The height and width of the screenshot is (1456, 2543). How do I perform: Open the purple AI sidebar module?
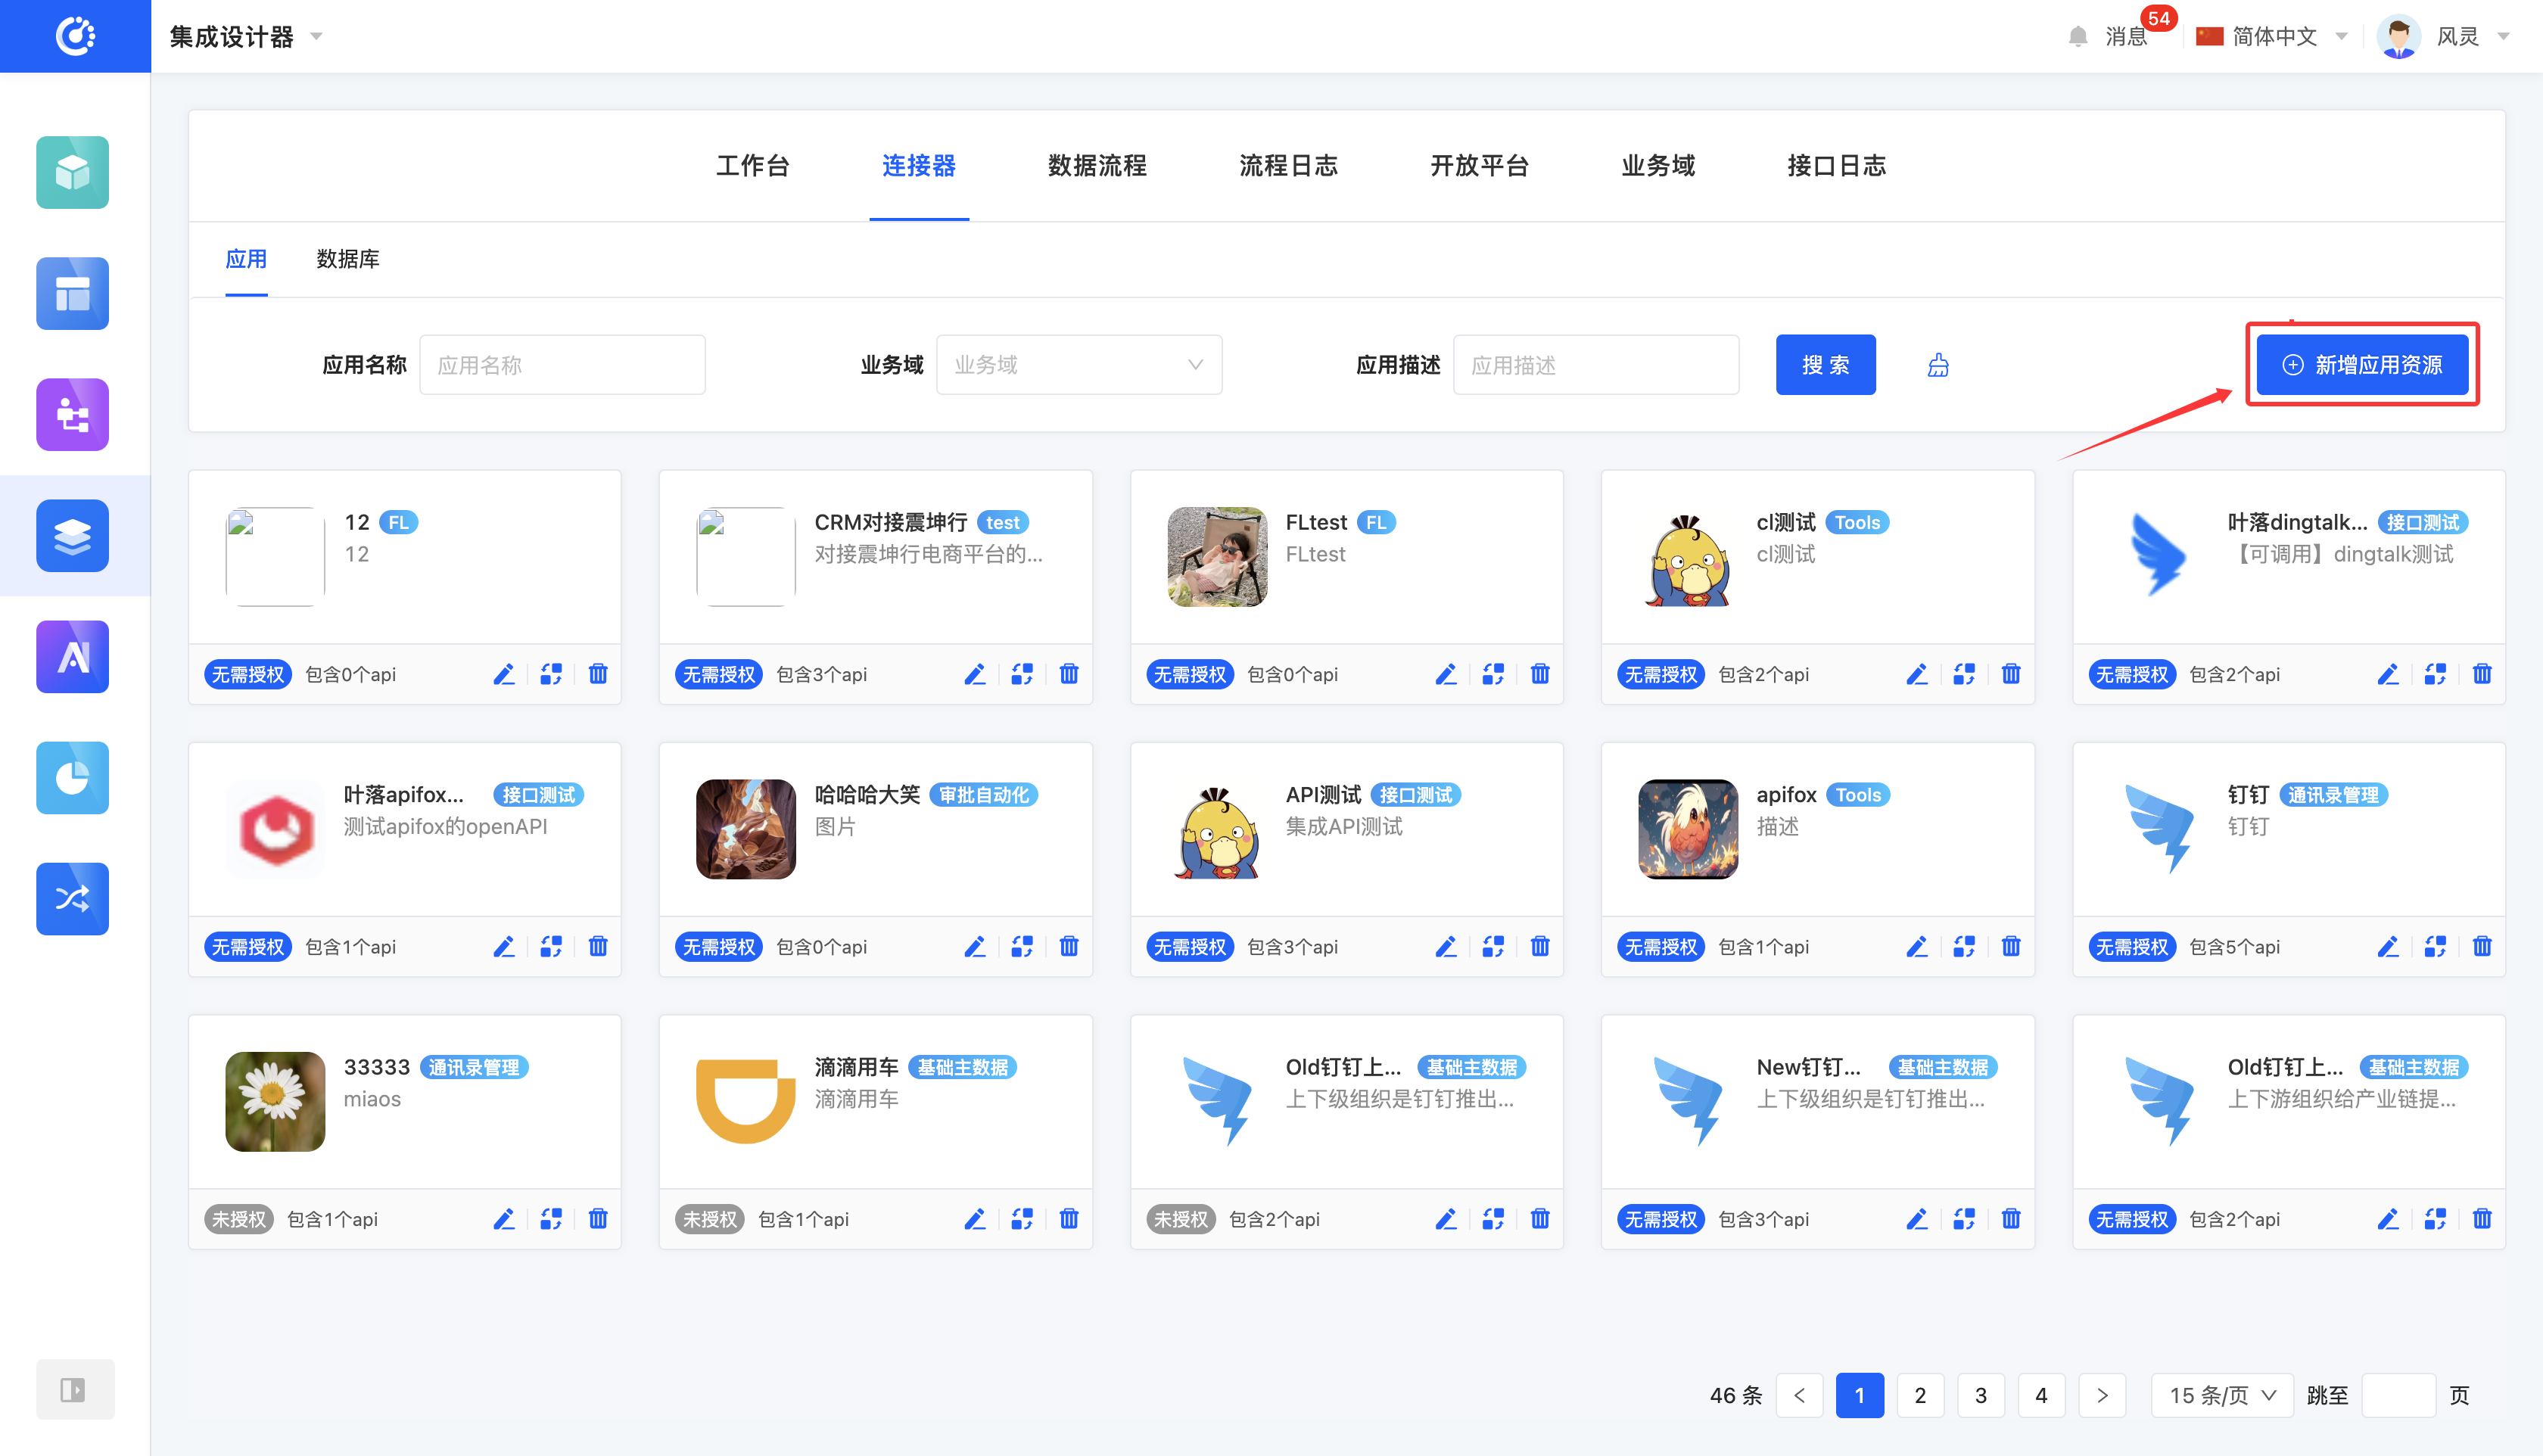click(x=73, y=656)
